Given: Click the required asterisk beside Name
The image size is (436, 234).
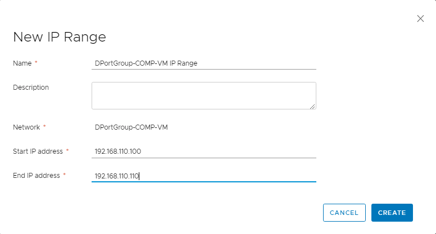Looking at the screenshot, I should coord(36,63).
